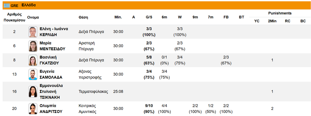
Task: Open Ευγενία ΣΑΜΟΛΑΔΑ player photo
Action: tap(33, 74)
